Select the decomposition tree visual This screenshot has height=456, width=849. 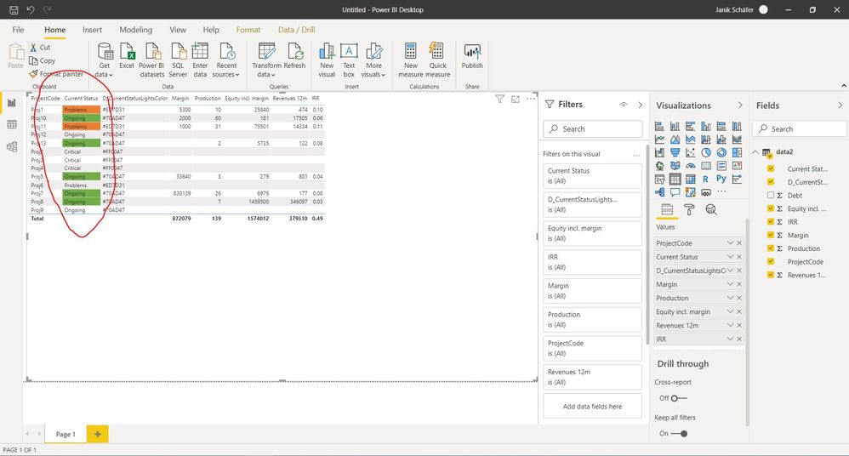click(x=659, y=191)
